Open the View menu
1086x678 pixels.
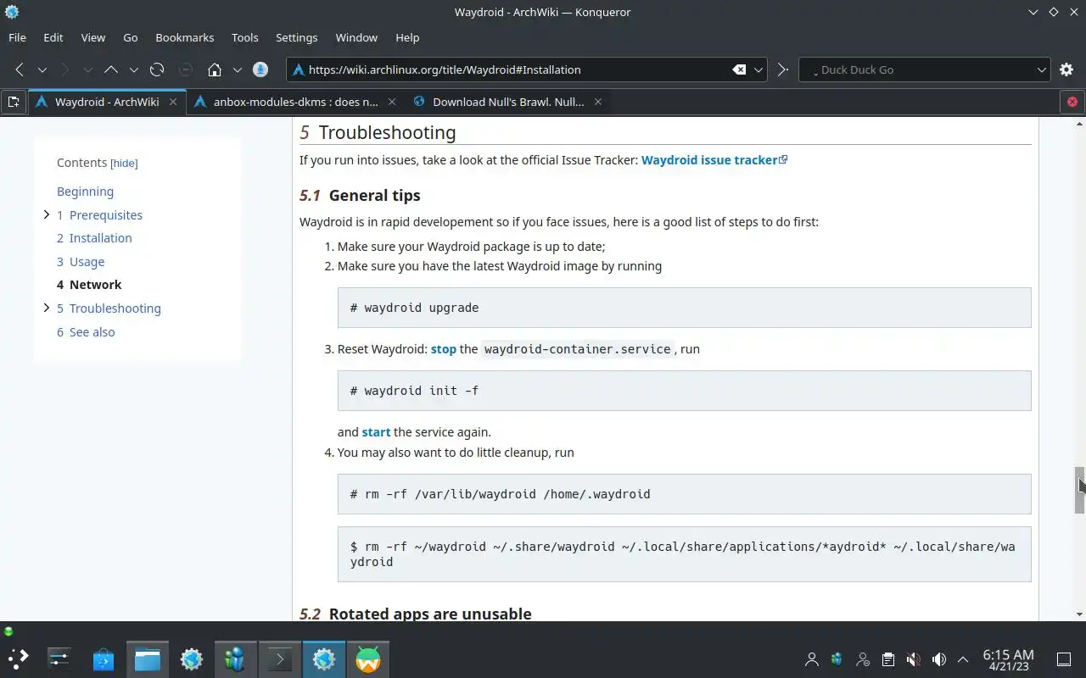coord(93,37)
